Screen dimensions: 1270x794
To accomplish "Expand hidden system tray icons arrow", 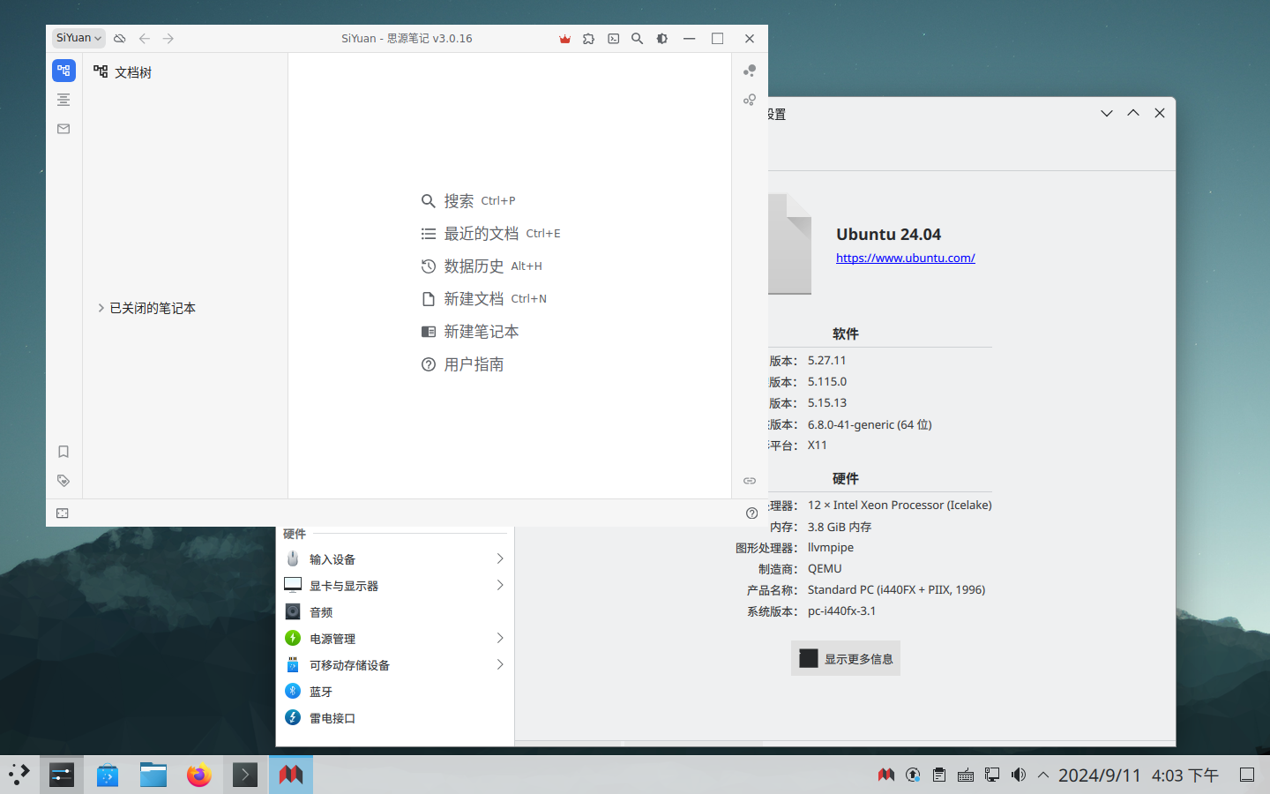I will 1043,775.
